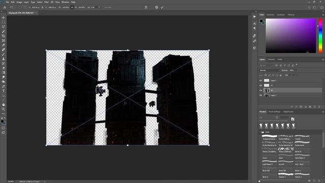
Task: Close the open document tab
Action: pos(36,13)
